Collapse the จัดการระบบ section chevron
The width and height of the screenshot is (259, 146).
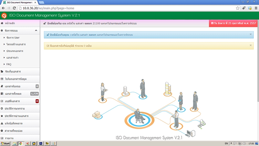[x=36, y=30]
